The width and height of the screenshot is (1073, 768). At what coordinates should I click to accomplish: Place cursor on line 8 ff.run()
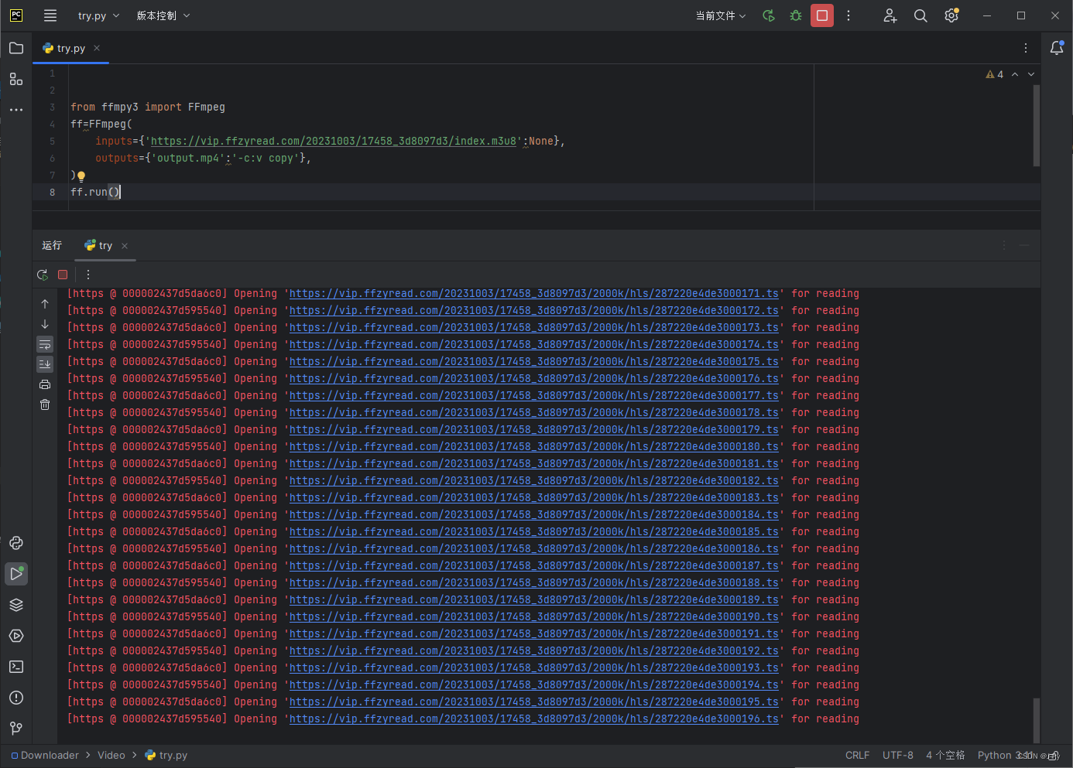[x=95, y=192]
